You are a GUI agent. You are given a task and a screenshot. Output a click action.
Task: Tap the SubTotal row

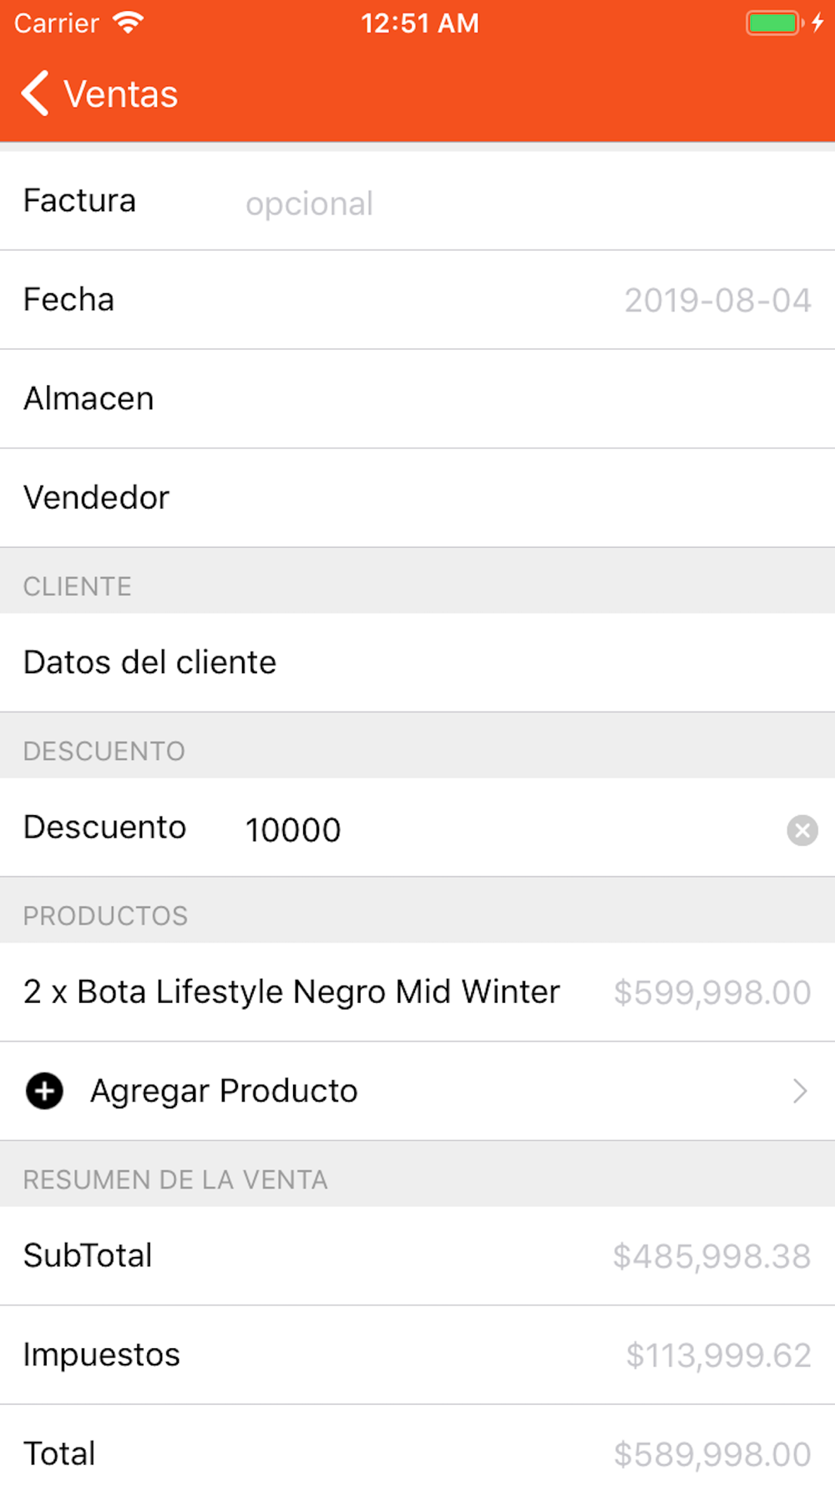(417, 1256)
